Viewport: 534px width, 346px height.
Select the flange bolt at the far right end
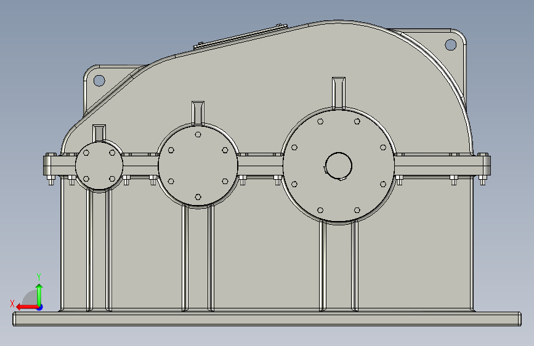tap(482, 180)
